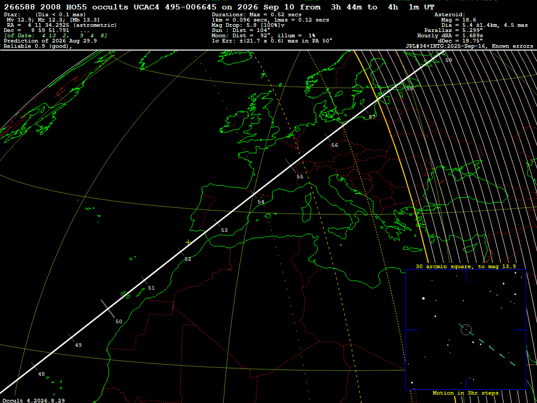The image size is (537, 403).
Task: Click the 'Occult 4.2026.8.29' version label
Action: 34,400
